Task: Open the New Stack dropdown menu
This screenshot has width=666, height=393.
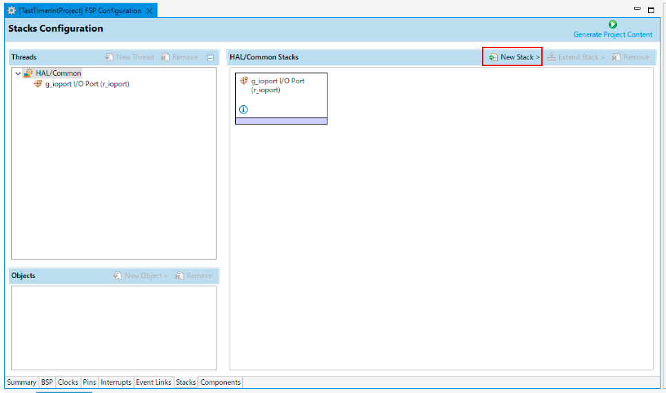Action: [512, 57]
